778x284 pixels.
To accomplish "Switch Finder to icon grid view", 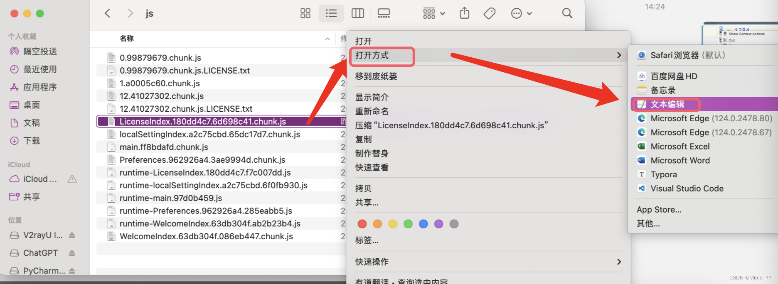I will coord(305,14).
